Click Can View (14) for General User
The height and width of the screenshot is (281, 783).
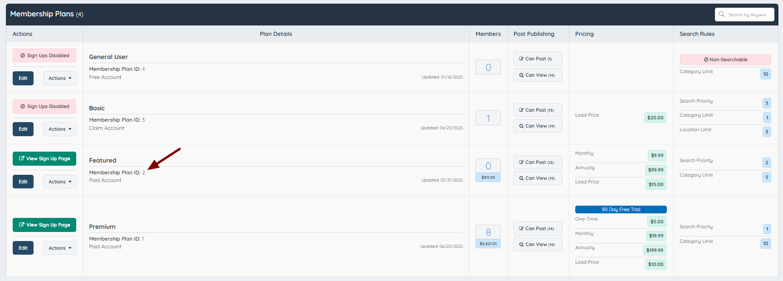pyautogui.click(x=538, y=75)
